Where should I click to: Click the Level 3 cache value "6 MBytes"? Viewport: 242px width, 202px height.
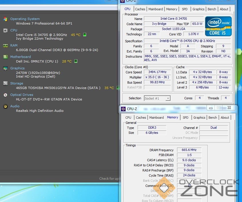[x=202, y=87]
